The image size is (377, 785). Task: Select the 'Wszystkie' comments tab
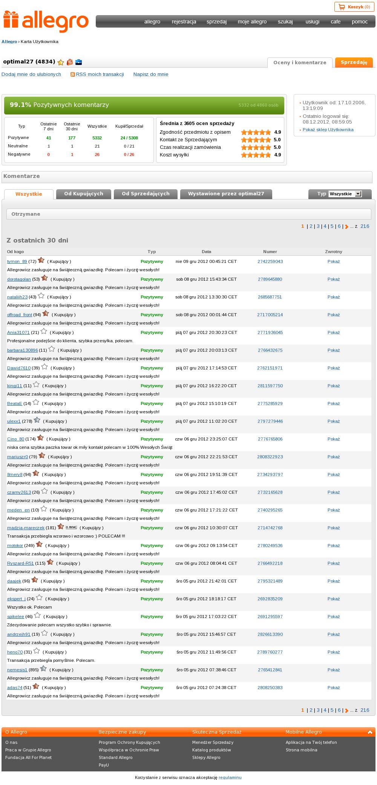point(29,194)
